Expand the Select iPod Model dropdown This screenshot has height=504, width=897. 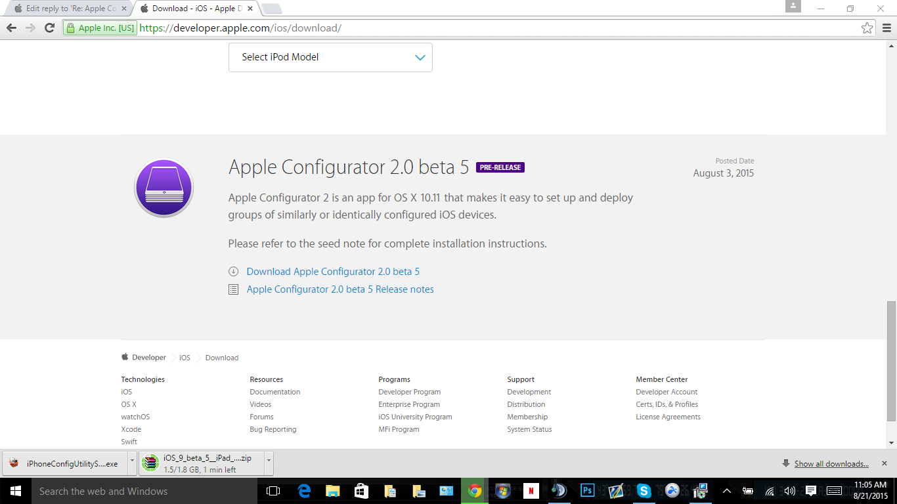coord(330,57)
